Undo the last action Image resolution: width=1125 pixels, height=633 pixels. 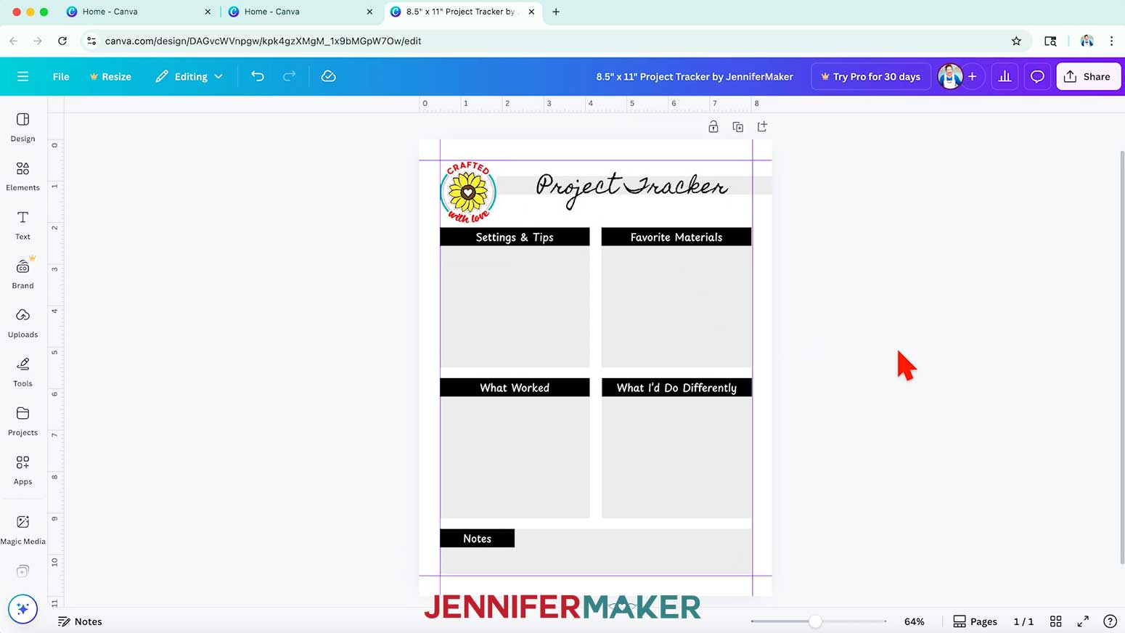258,76
